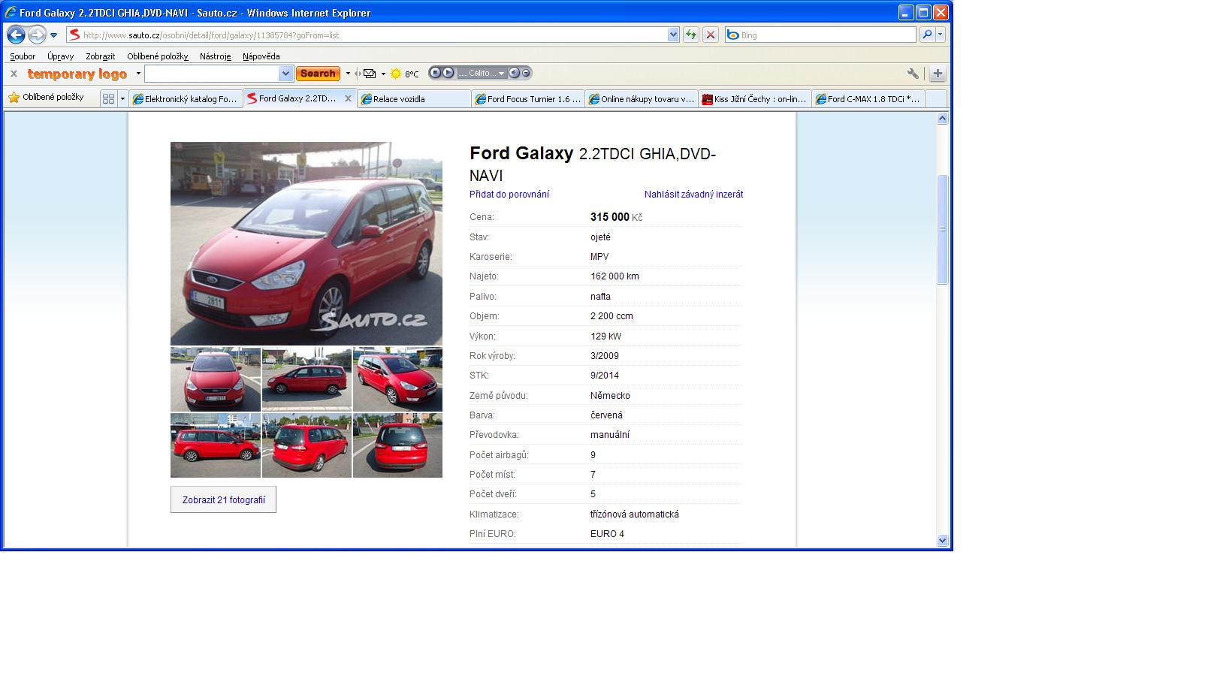Viewport: 1226px width, 688px height.
Task: Click the mail envelope toolbar icon
Action: (x=370, y=74)
